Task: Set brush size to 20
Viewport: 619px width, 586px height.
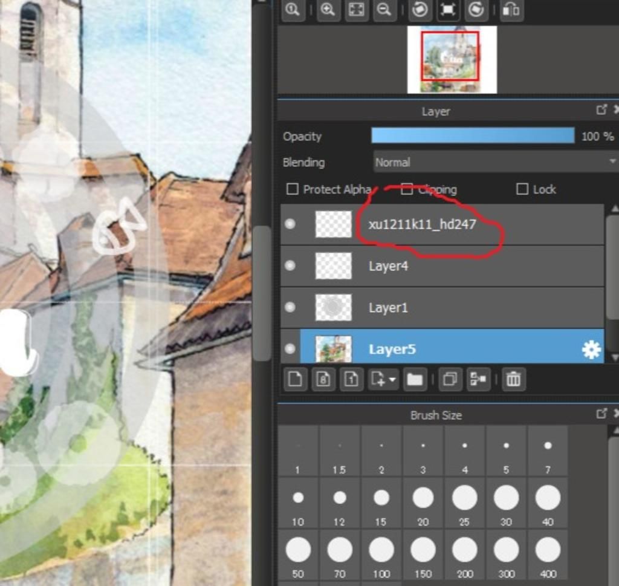Action: tap(423, 503)
